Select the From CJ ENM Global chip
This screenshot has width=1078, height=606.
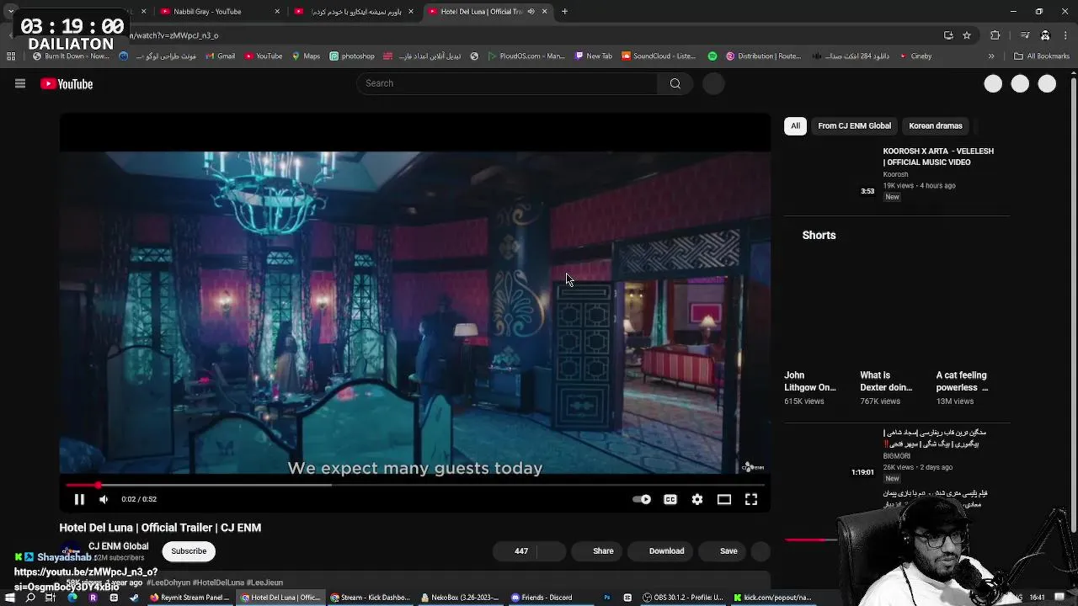[x=854, y=125]
